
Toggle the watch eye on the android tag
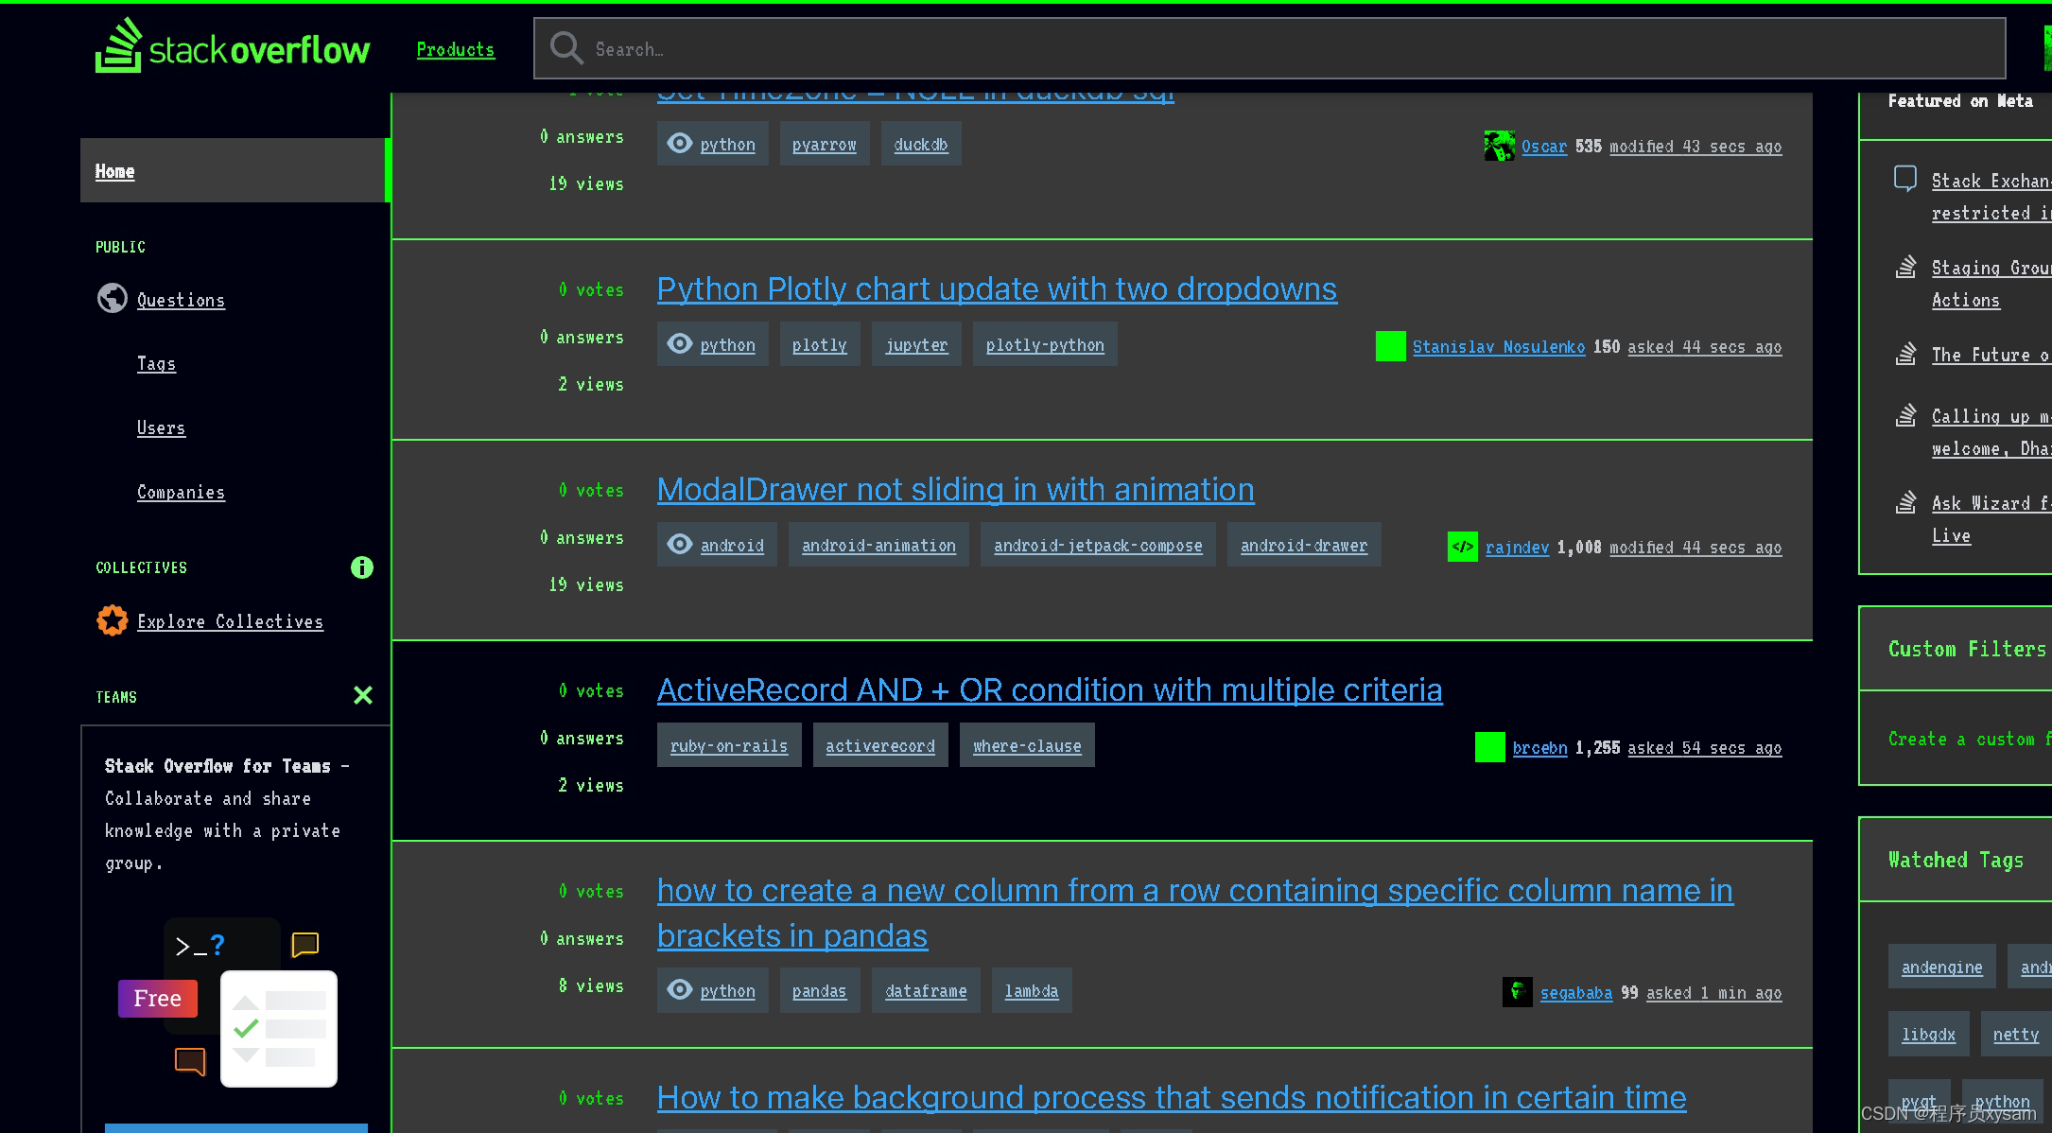pyautogui.click(x=679, y=544)
